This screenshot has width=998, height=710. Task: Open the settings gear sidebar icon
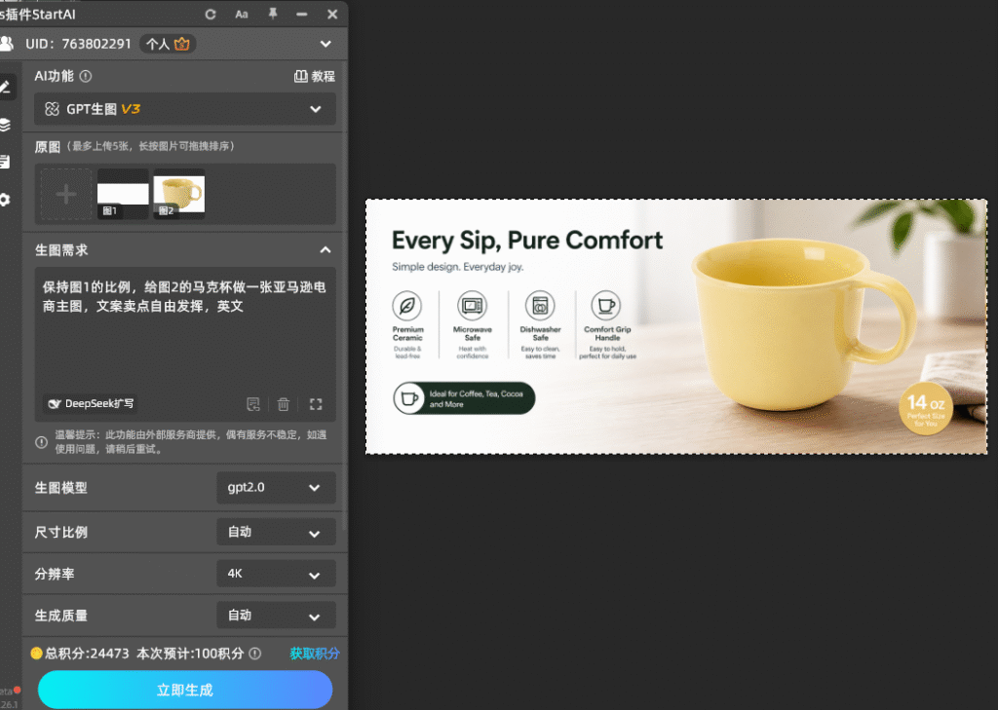(5, 200)
